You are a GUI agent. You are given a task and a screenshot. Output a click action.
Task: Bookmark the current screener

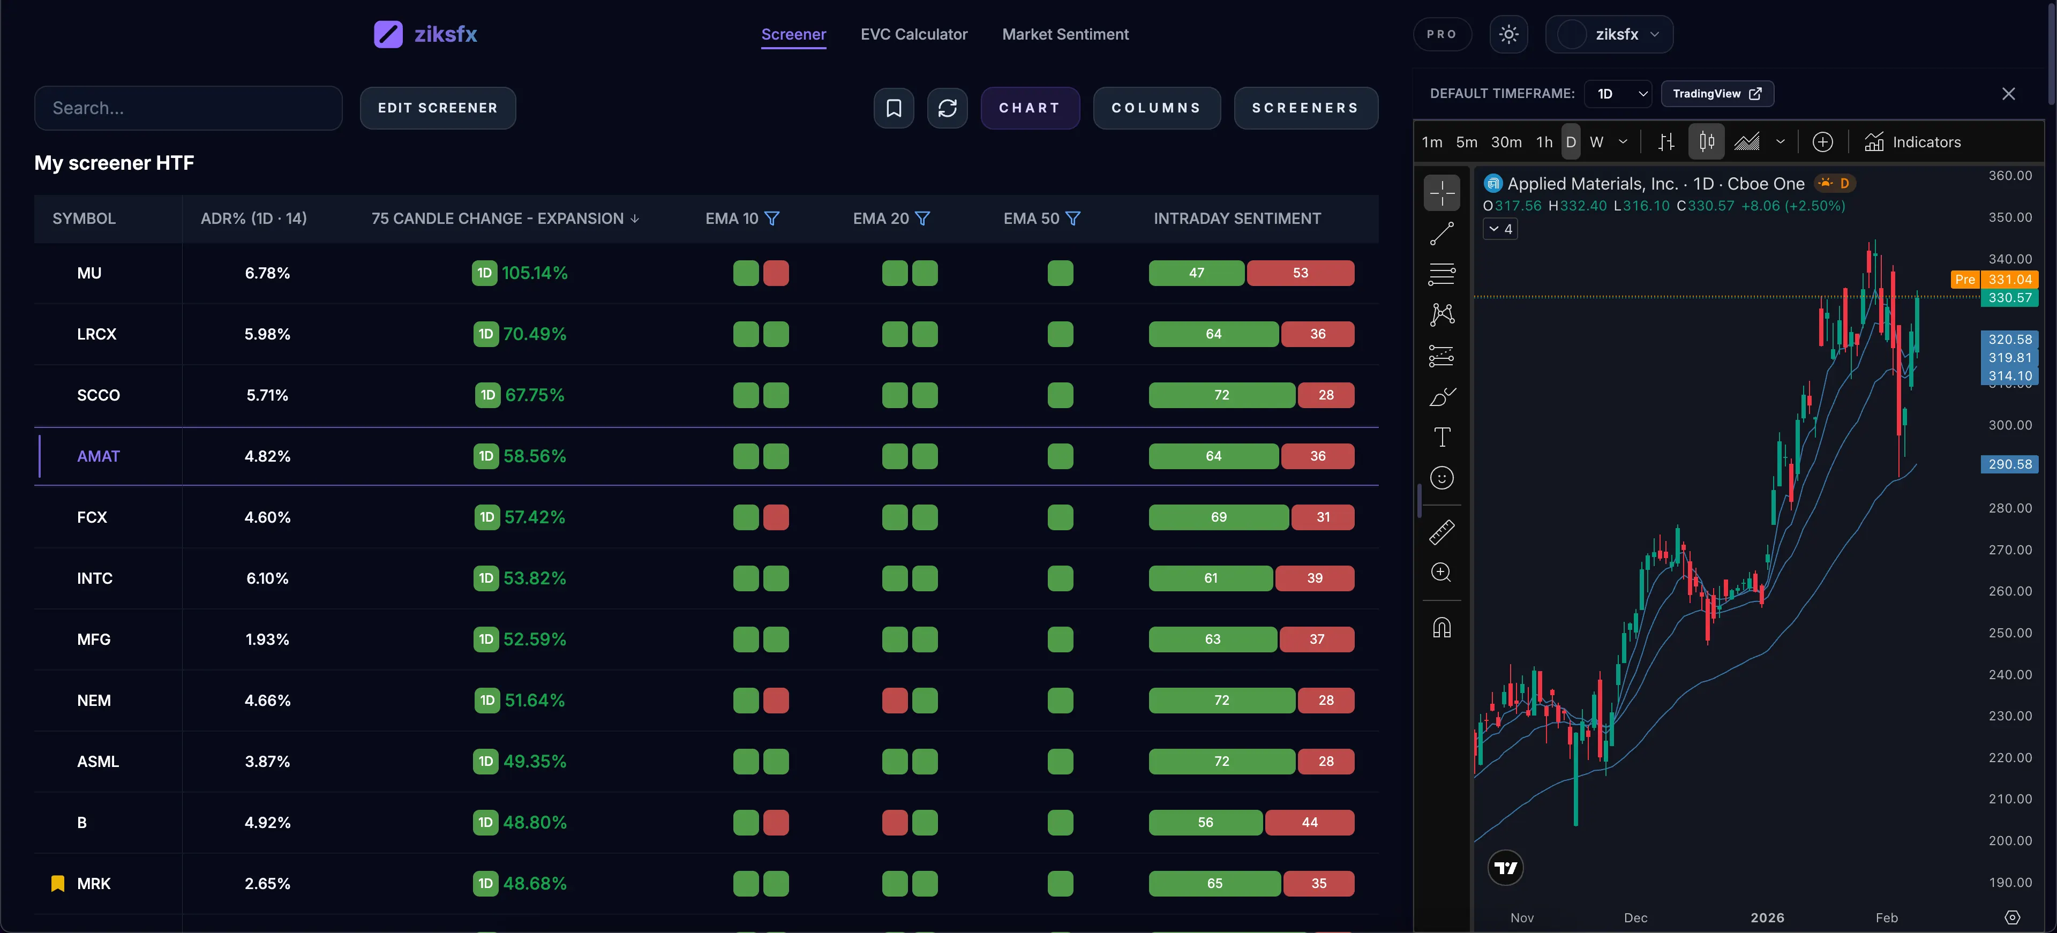pos(894,108)
